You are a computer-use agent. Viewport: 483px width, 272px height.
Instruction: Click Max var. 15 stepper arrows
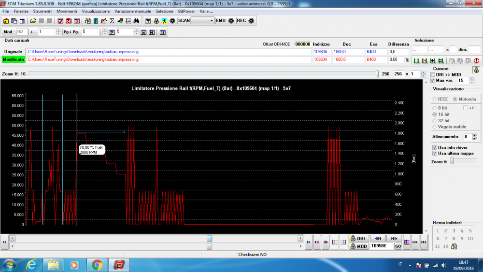click(x=472, y=80)
